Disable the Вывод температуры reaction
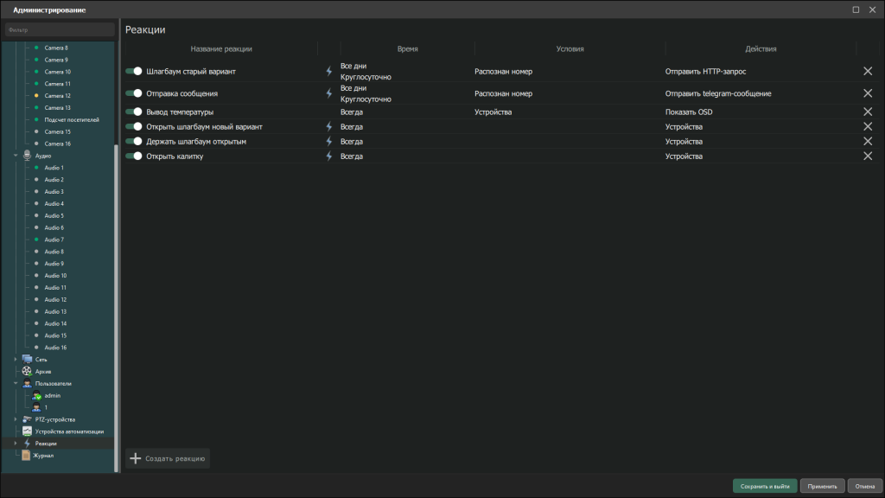Image resolution: width=885 pixels, height=498 pixels. pyautogui.click(x=134, y=112)
